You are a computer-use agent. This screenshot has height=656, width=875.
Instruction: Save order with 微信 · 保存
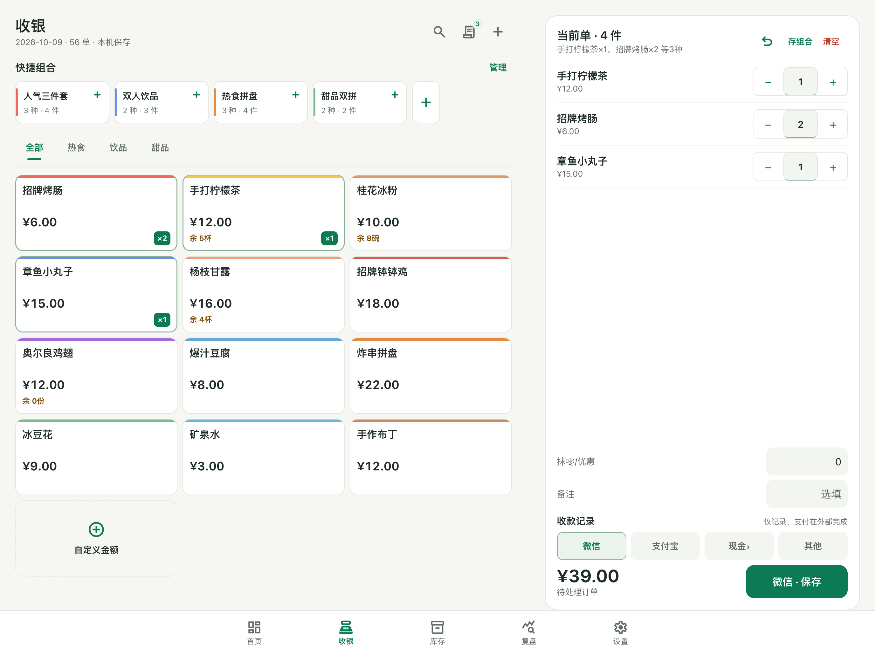coord(797,582)
